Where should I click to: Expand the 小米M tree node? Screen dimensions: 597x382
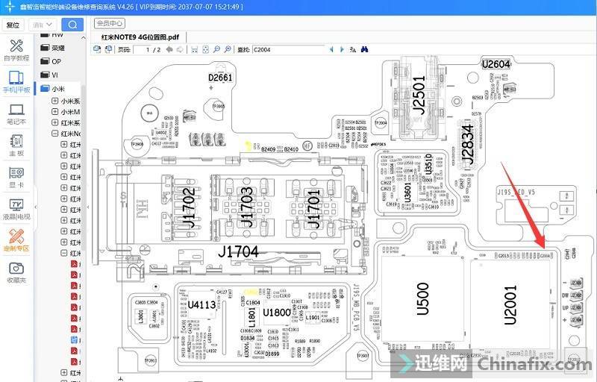[54, 112]
